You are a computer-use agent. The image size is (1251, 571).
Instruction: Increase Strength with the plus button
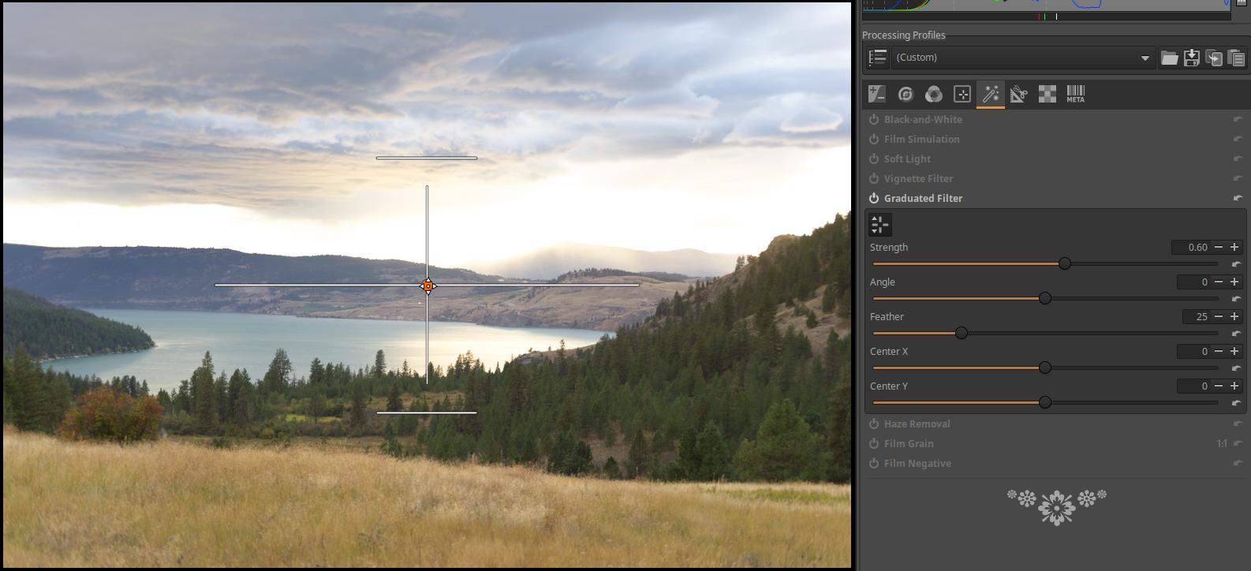click(1234, 248)
